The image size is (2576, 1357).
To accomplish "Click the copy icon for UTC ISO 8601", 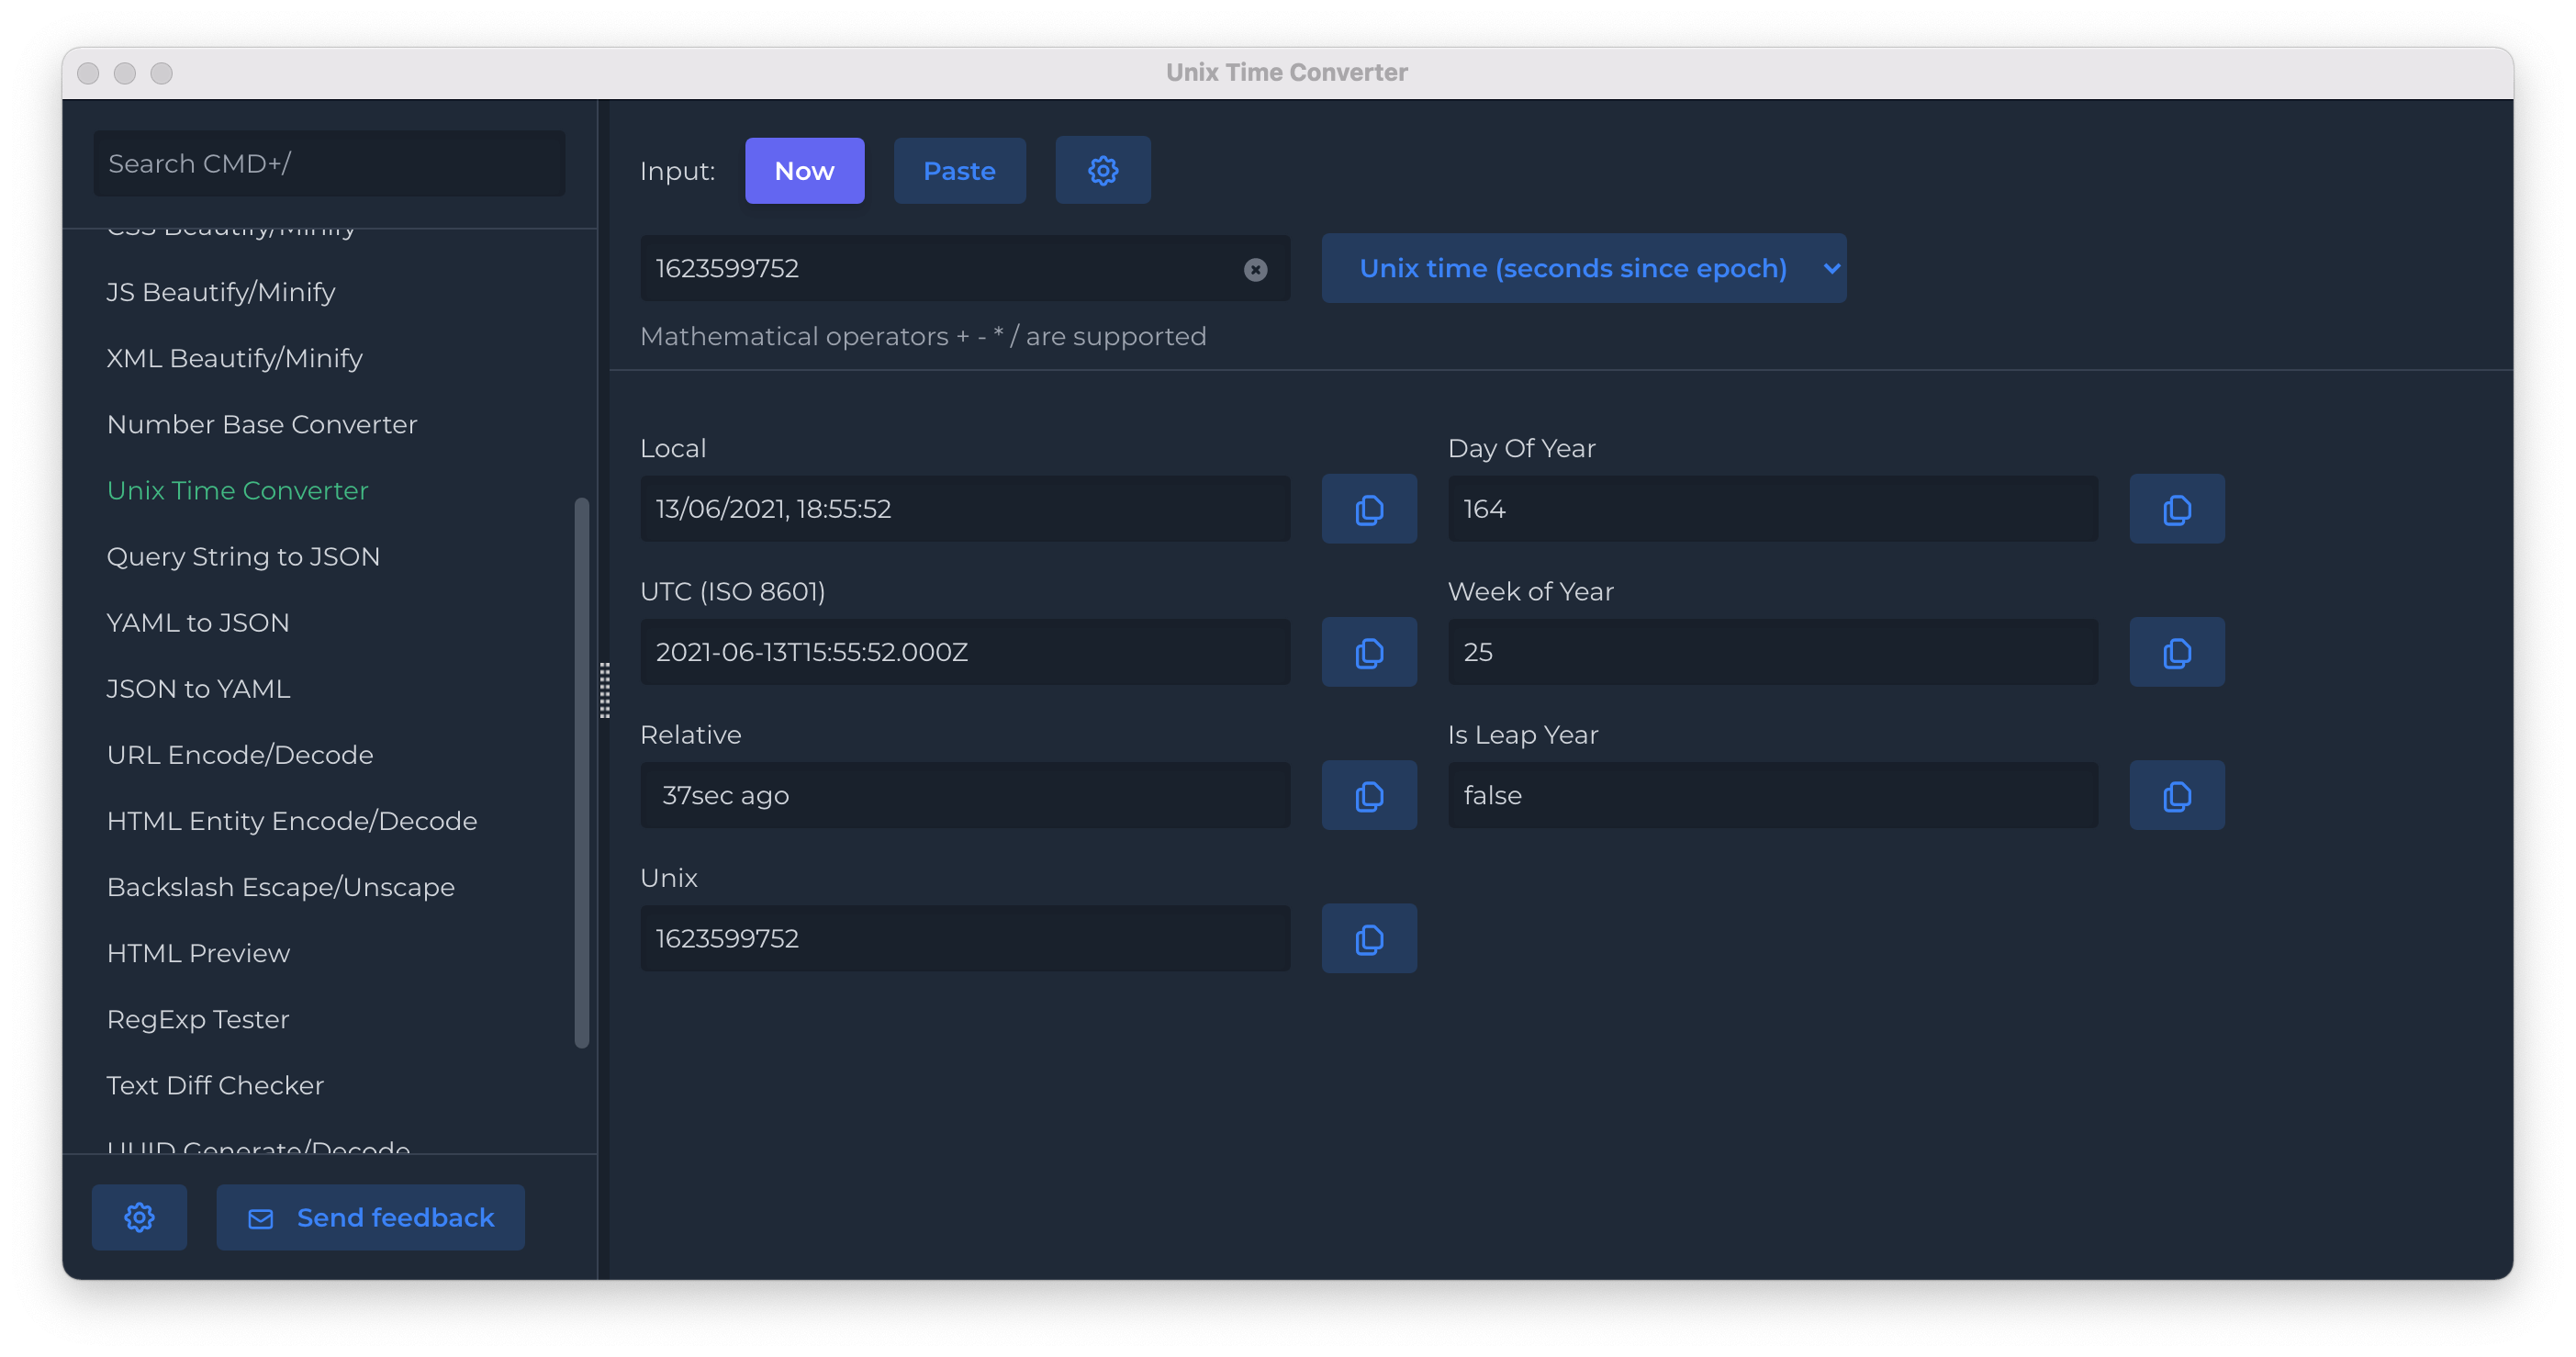I will (x=1370, y=653).
